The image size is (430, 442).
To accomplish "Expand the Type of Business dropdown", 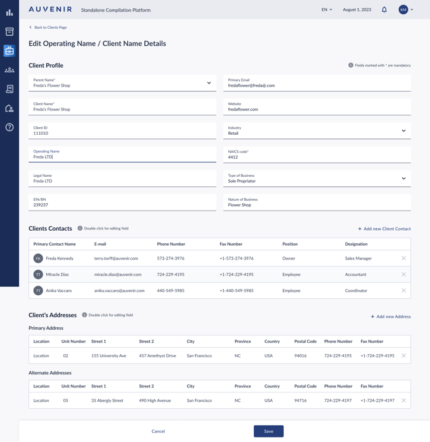I will (x=403, y=179).
